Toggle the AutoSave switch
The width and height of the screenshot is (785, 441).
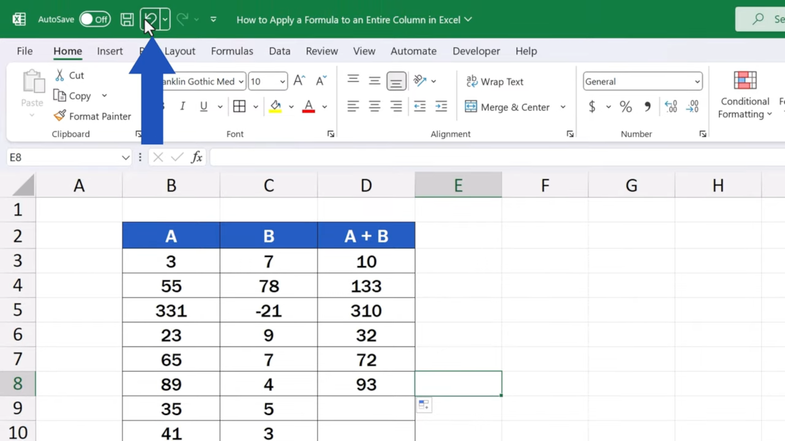click(95, 19)
